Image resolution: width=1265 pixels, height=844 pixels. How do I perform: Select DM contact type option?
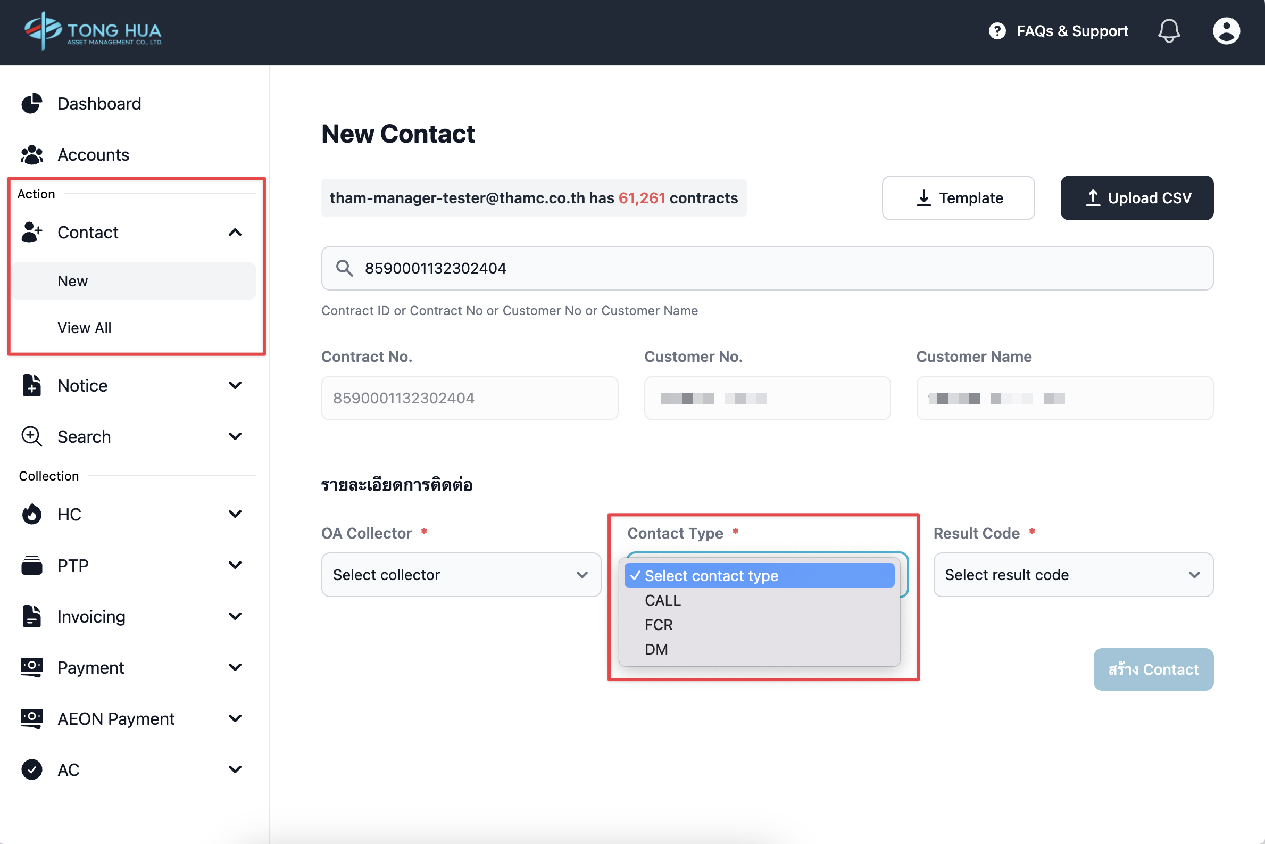click(x=656, y=649)
